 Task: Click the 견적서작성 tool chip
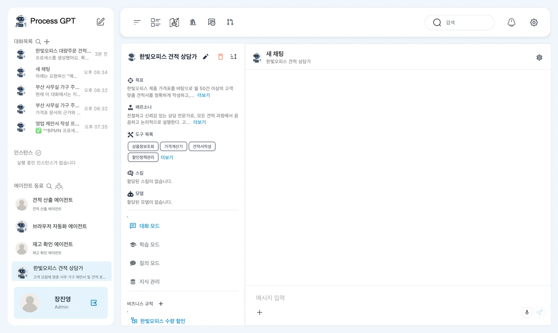(202, 146)
